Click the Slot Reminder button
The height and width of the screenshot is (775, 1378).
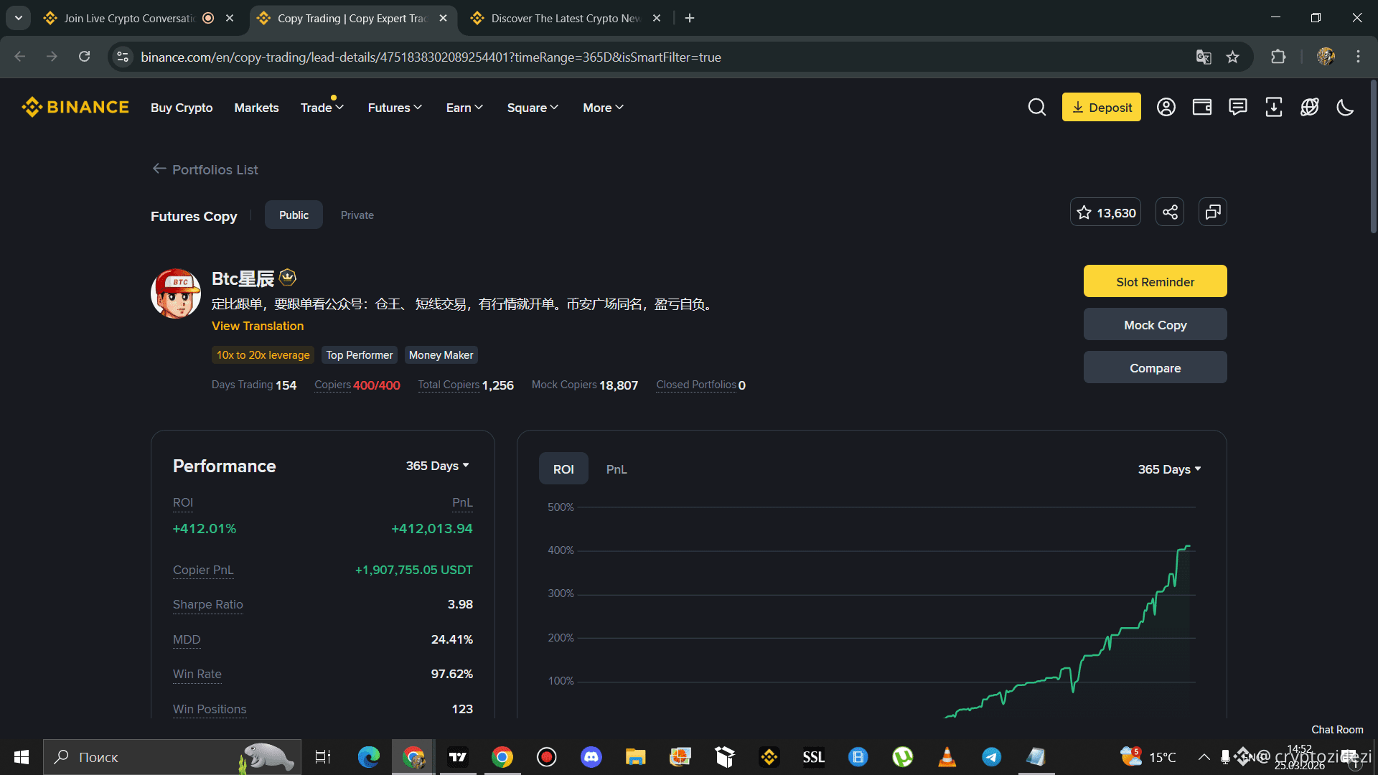point(1156,281)
